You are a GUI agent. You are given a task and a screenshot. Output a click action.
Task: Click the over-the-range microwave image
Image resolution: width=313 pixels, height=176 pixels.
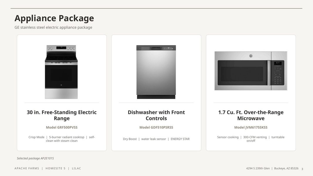251,71
